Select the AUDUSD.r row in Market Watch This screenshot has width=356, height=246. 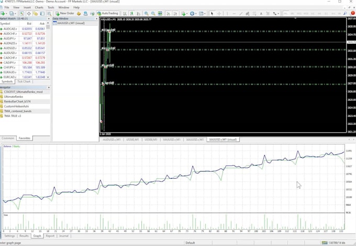click(23, 53)
